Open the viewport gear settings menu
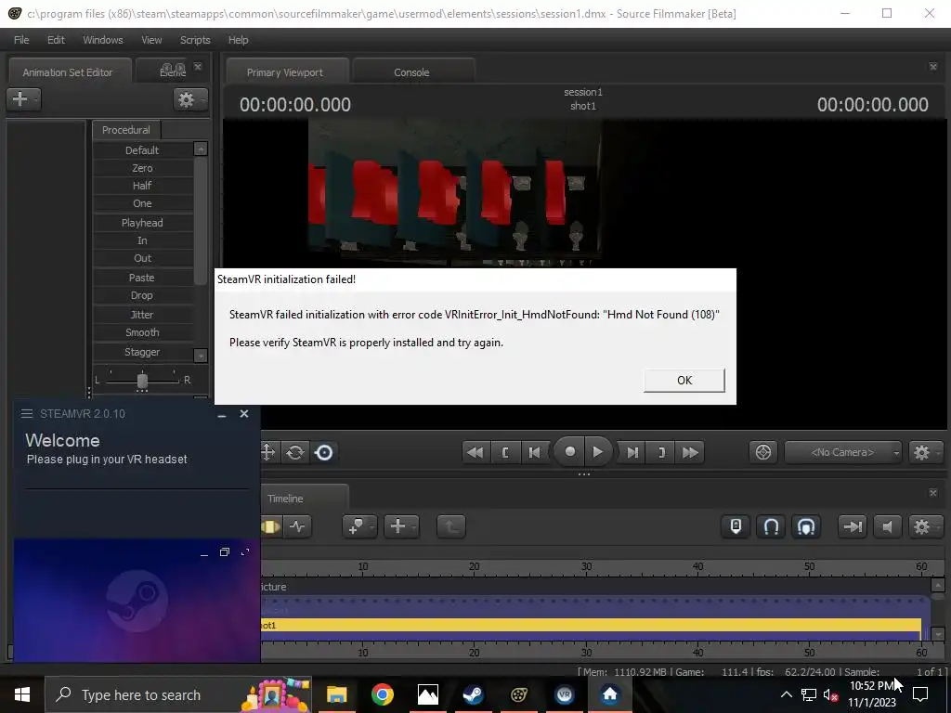This screenshot has height=713, width=951. click(925, 452)
